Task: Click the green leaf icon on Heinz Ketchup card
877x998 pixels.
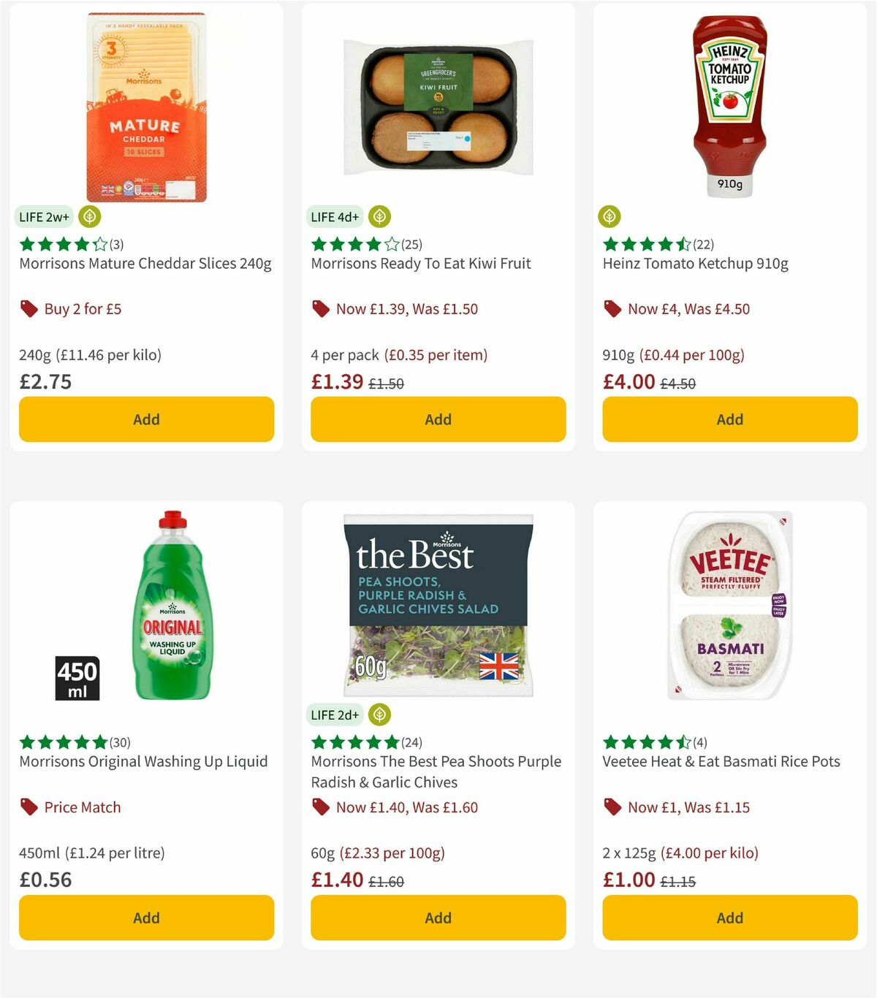Action: point(610,216)
